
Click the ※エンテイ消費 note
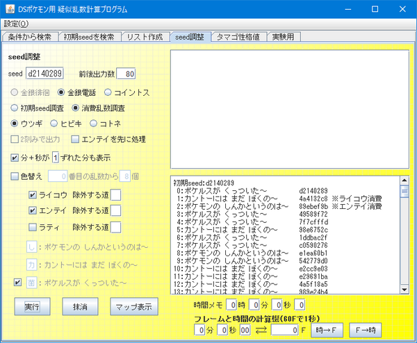[357, 206]
